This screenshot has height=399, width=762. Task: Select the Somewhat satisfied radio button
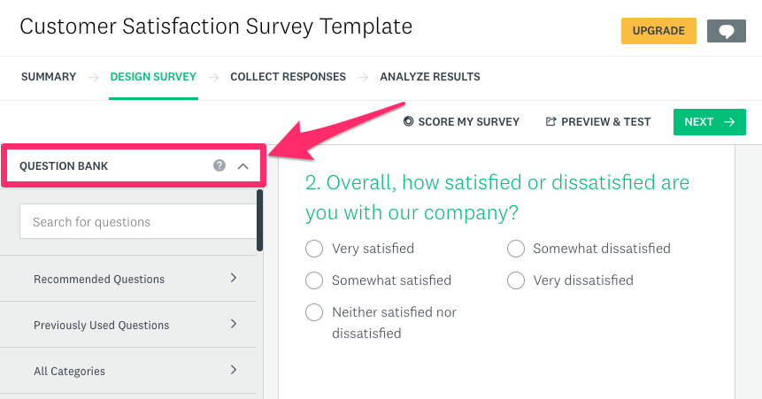click(x=314, y=280)
